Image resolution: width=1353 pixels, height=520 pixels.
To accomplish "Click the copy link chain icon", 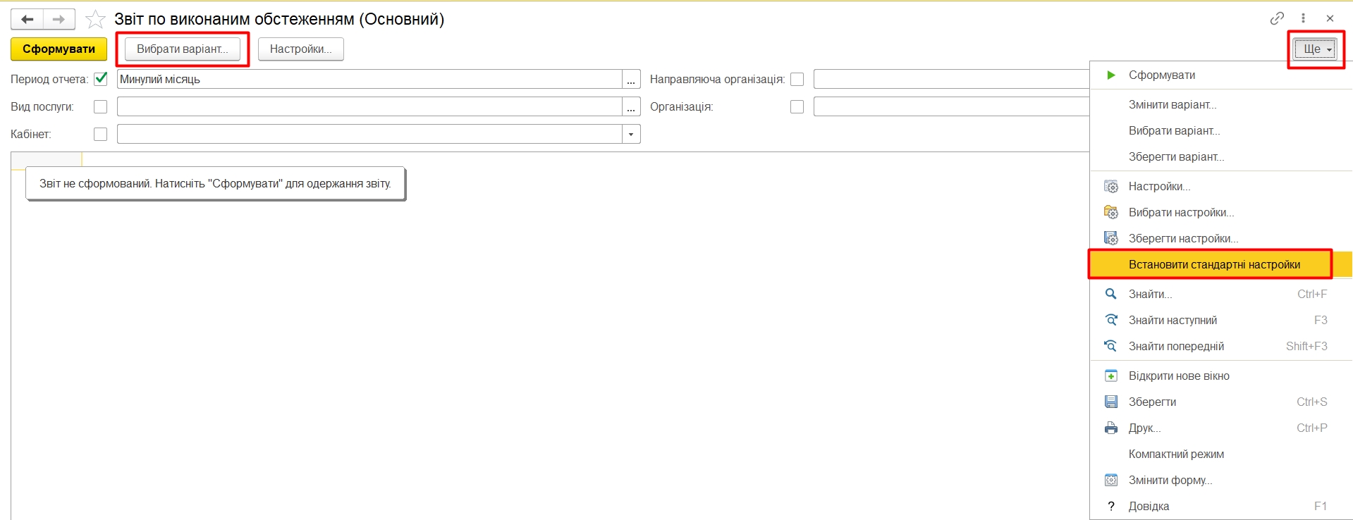I will click(x=1277, y=18).
